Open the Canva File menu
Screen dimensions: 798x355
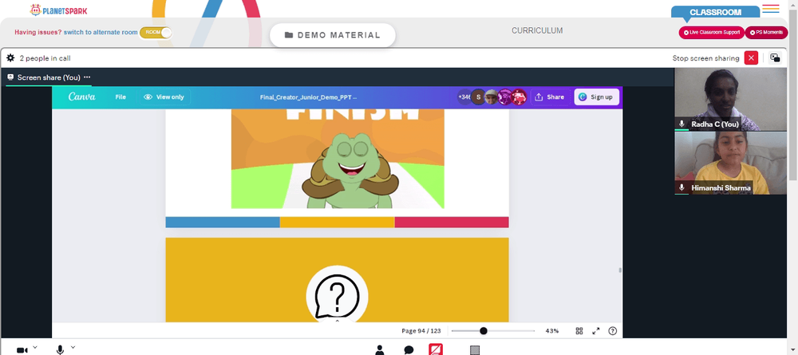coord(120,97)
